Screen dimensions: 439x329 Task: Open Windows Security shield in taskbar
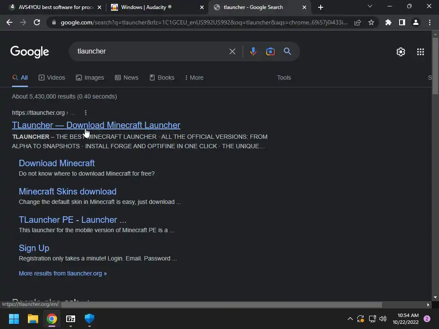pos(90,319)
